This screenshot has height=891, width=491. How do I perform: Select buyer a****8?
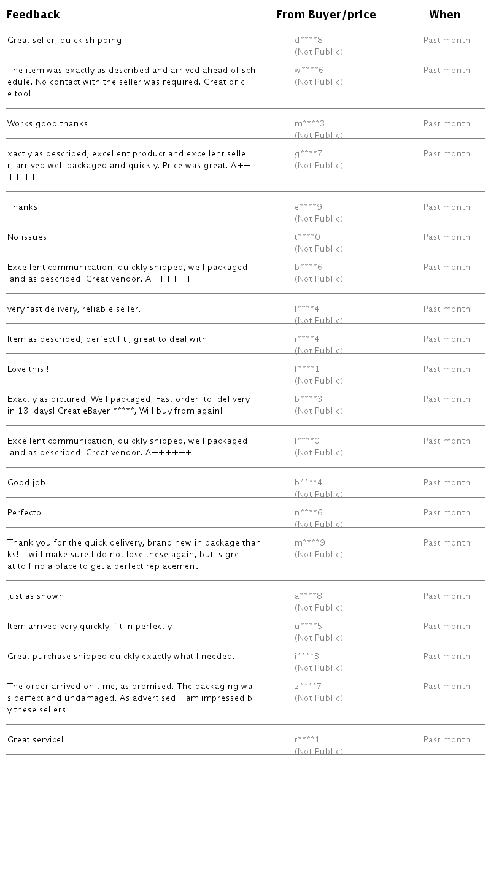click(x=308, y=596)
